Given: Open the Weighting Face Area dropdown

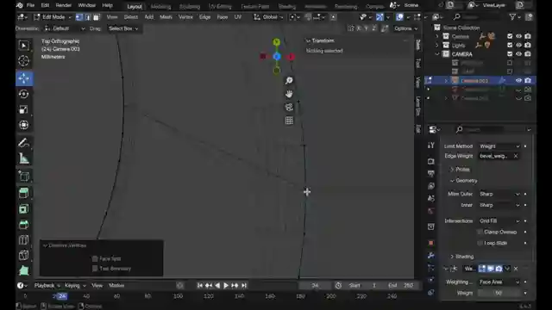Looking at the screenshot, I should (x=499, y=282).
